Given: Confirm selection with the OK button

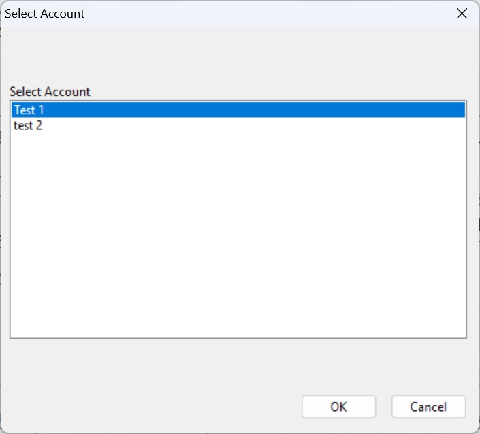Looking at the screenshot, I should pyautogui.click(x=338, y=407).
